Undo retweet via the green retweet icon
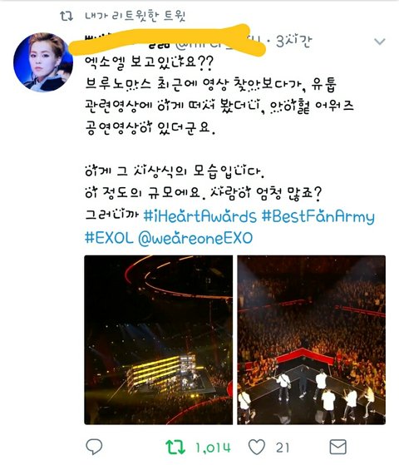The image size is (399, 465). [x=175, y=448]
